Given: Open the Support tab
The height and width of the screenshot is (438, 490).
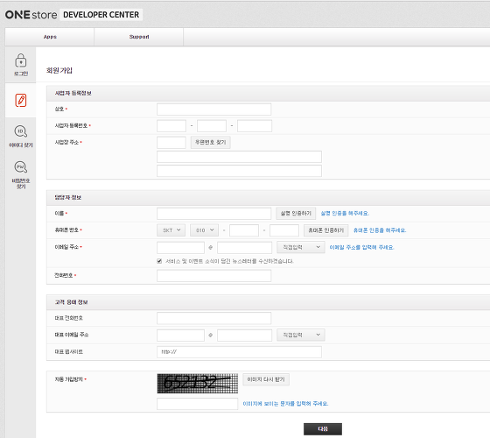Looking at the screenshot, I should 139,37.
